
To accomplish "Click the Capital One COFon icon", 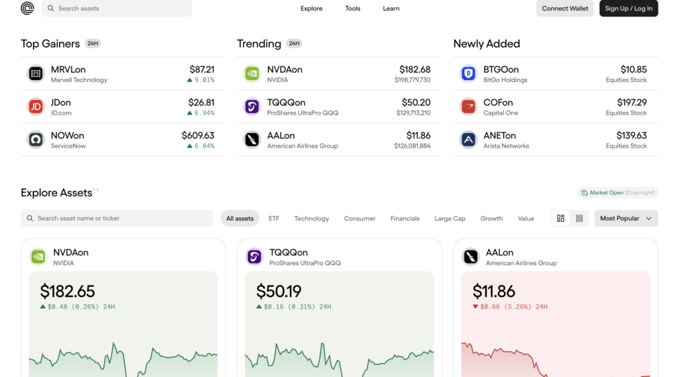I will 468,107.
